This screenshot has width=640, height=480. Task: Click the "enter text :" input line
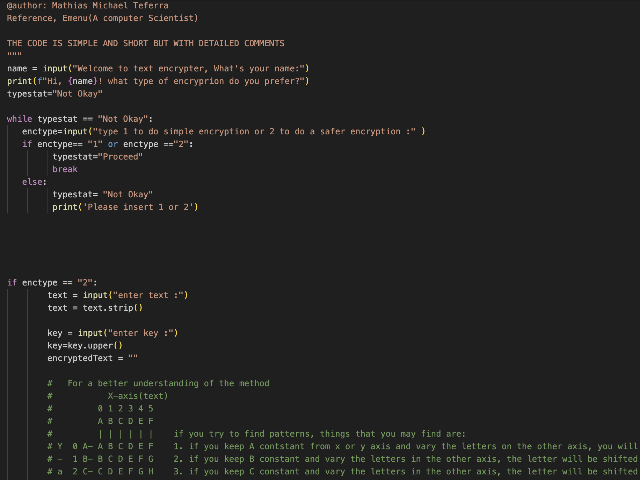pos(117,295)
